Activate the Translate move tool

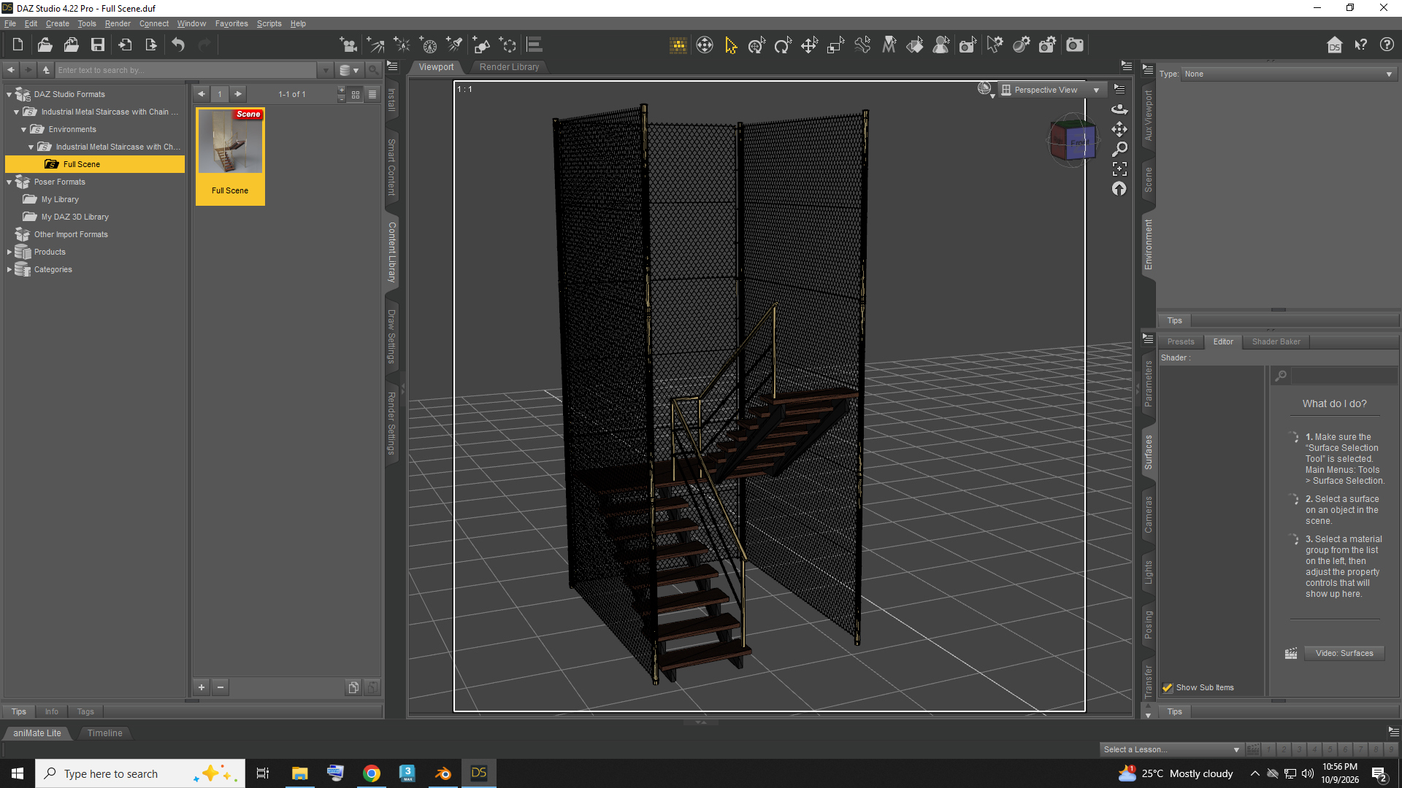[x=809, y=45]
